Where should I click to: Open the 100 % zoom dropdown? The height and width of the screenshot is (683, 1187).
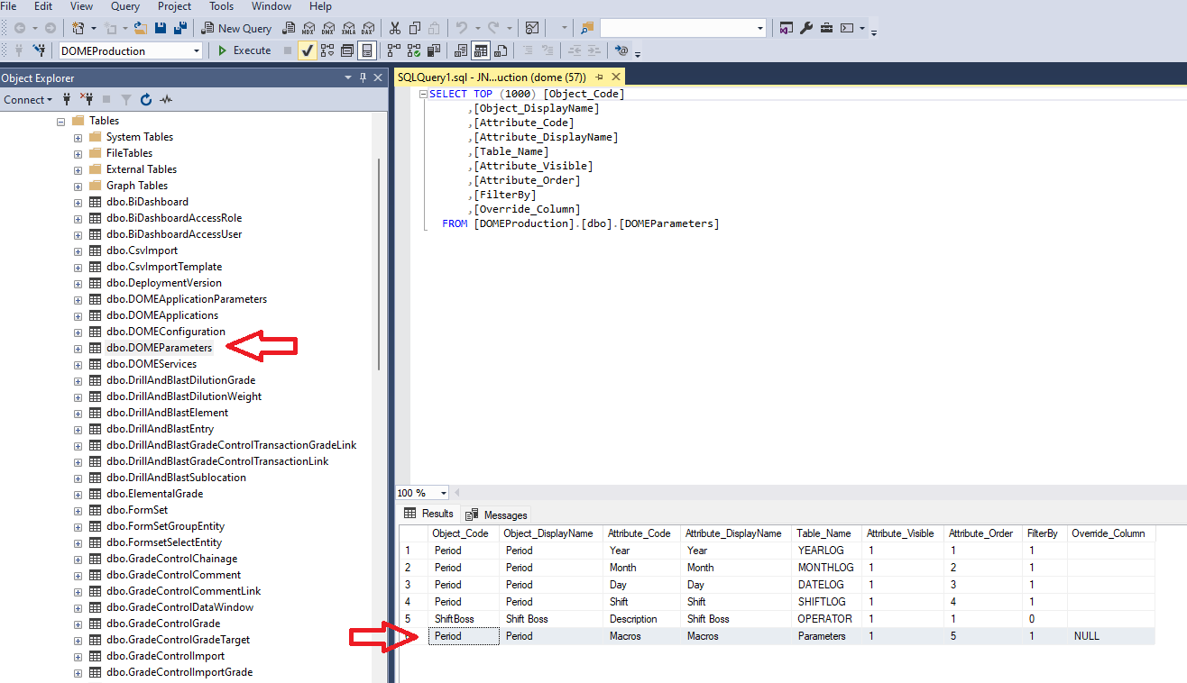coord(443,493)
